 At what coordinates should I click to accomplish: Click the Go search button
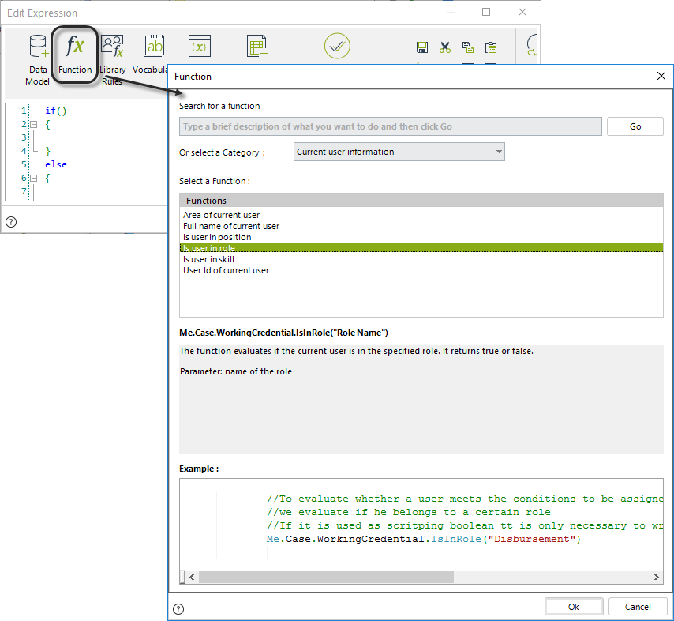point(635,126)
